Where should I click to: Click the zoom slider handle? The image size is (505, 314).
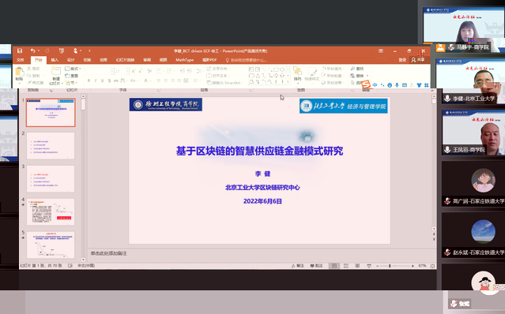pos(390,266)
